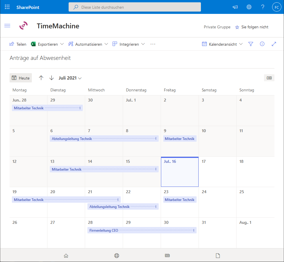Click the Heute button
Image resolution: width=284 pixels, height=262 pixels.
point(21,78)
